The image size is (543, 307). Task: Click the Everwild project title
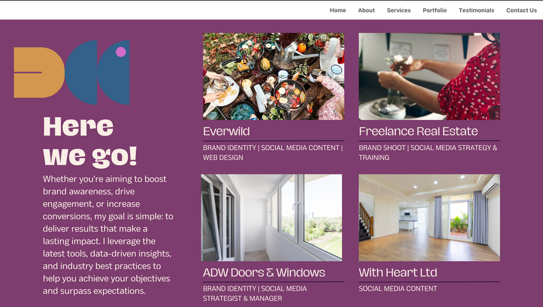coord(226,131)
